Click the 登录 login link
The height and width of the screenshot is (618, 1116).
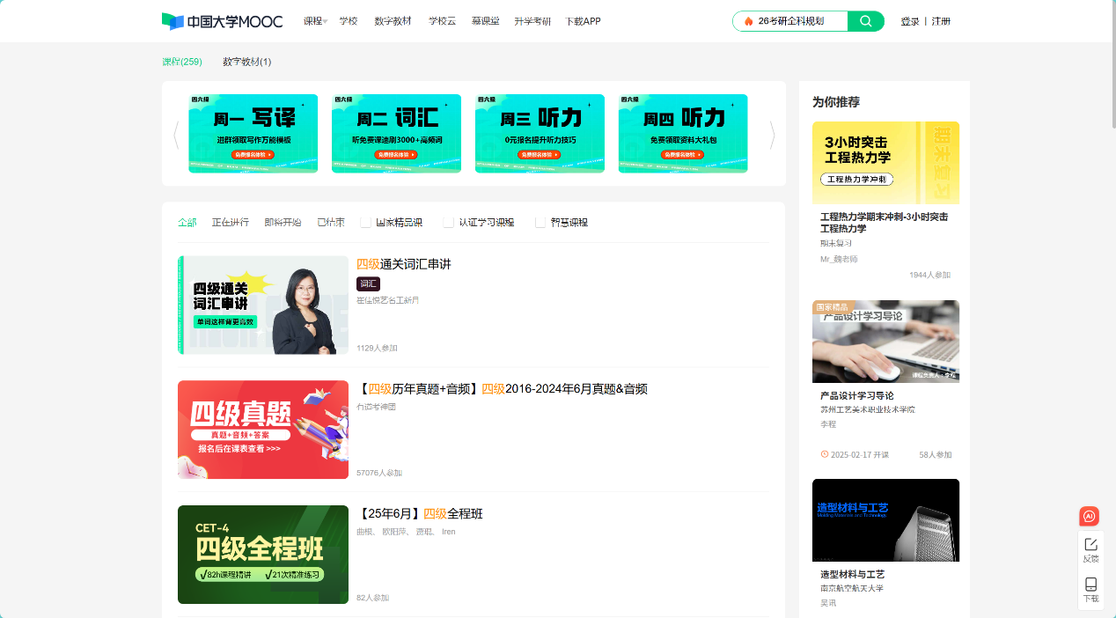909,21
